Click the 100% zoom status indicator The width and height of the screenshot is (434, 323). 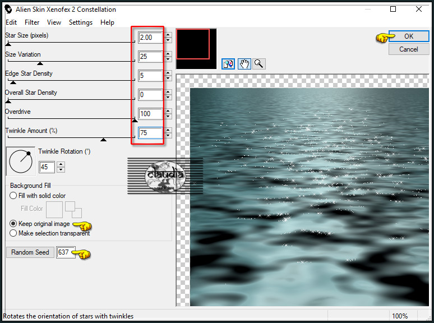[400, 316]
